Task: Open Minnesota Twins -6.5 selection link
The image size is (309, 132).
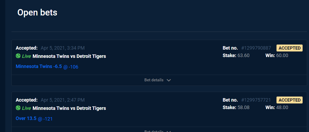Action: click(39, 66)
